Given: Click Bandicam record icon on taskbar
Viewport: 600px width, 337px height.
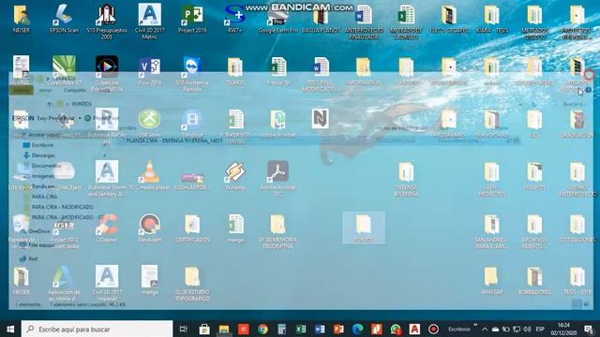Looking at the screenshot, I should (x=433, y=329).
